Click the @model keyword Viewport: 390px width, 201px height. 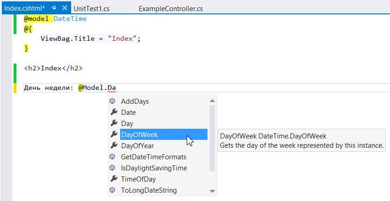click(37, 19)
